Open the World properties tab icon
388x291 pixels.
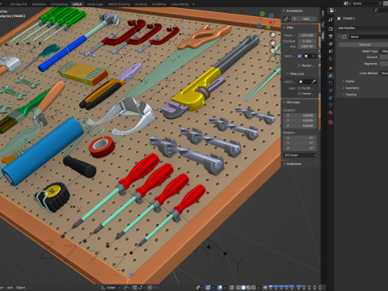click(x=331, y=59)
